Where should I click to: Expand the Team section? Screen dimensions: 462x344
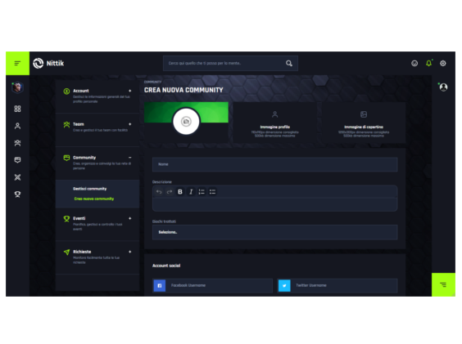[130, 124]
